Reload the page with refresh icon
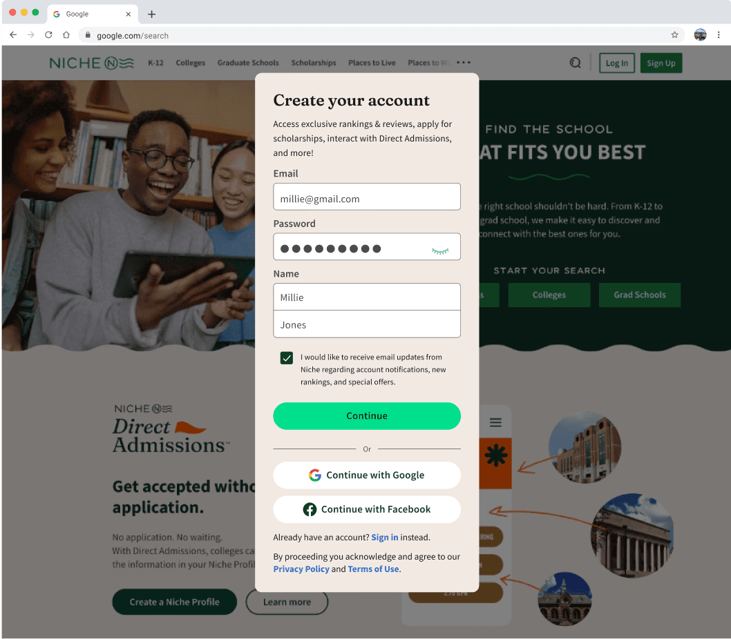 (x=48, y=35)
